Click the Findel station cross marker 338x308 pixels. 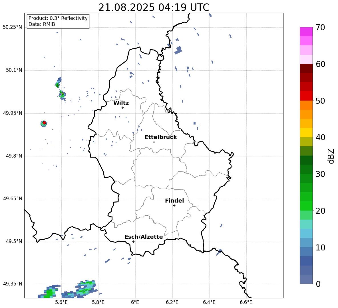tap(174, 206)
